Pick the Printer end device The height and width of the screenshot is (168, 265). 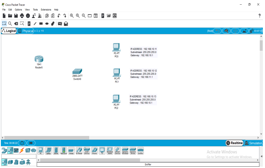point(71,150)
